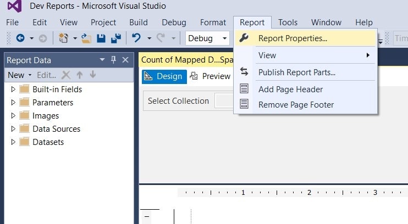Choose Add Page Header

point(290,89)
